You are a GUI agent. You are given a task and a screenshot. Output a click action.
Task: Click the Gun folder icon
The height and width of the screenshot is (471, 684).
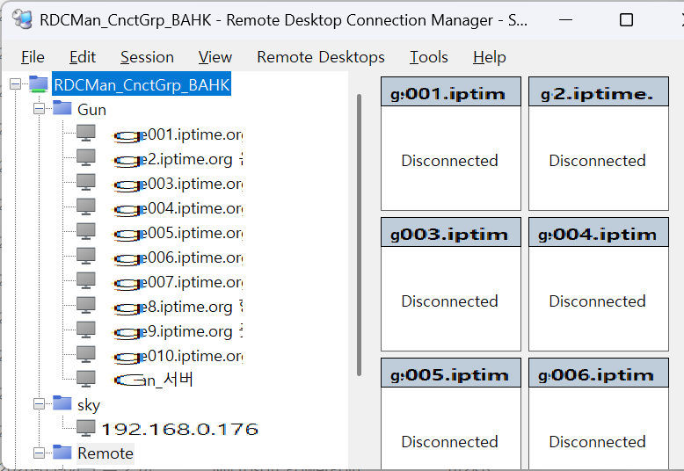[x=62, y=107]
